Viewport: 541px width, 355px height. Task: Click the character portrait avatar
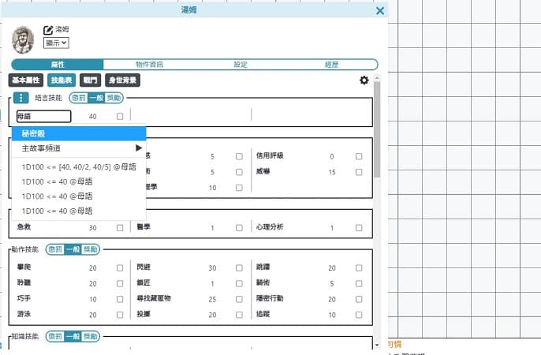[23, 39]
